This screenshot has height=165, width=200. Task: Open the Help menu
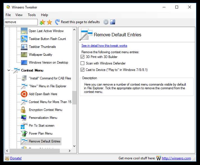pyautogui.click(x=44, y=15)
